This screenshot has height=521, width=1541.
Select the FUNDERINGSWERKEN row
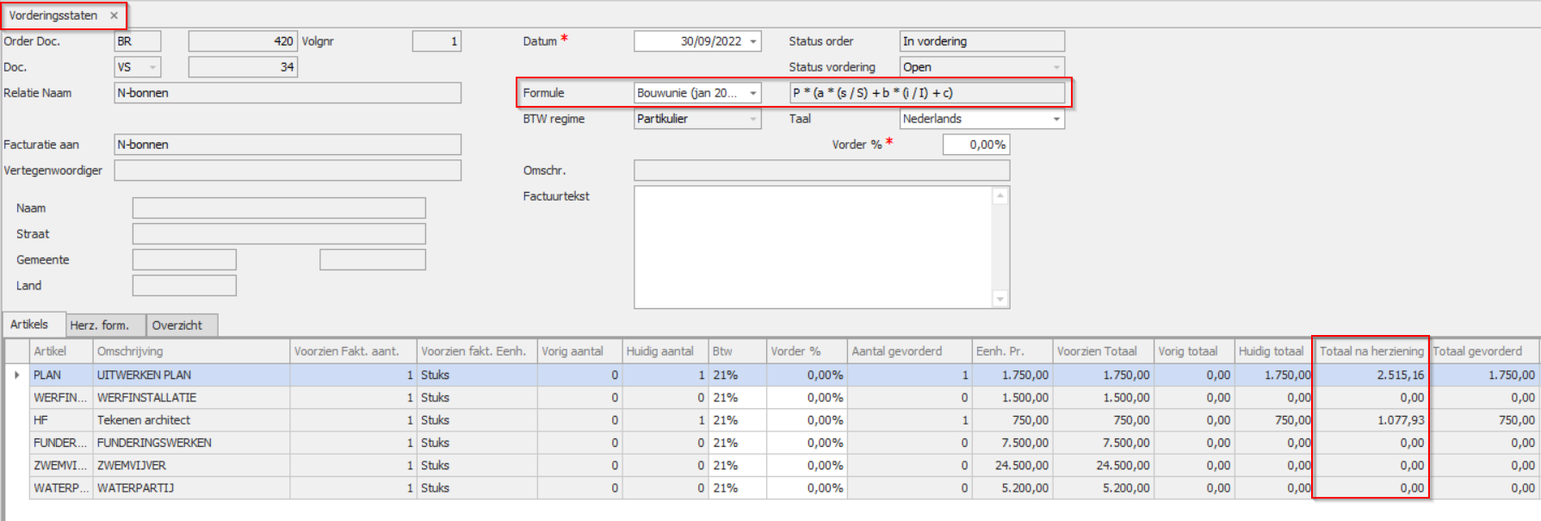click(771, 443)
